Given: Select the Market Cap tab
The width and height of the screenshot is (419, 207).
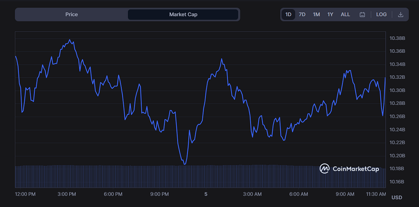Looking at the screenshot, I should [183, 15].
